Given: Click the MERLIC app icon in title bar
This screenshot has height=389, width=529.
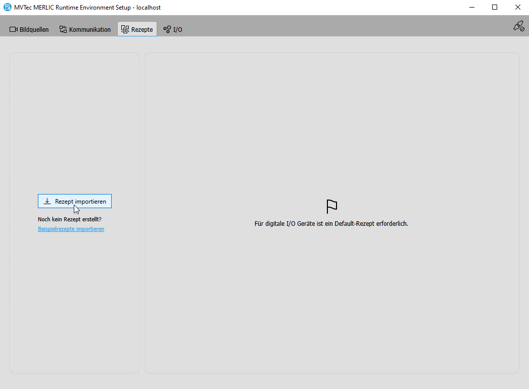Looking at the screenshot, I should pos(8,8).
